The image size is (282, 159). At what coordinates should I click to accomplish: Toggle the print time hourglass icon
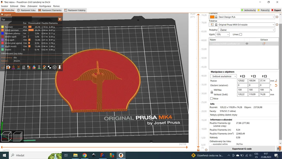point(39,67)
